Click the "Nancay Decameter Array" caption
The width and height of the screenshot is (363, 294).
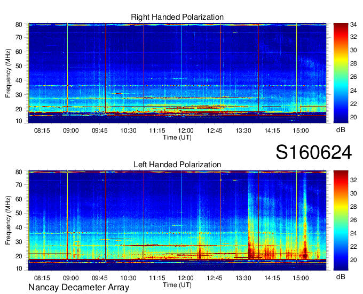(x=78, y=288)
